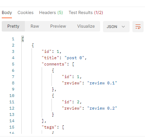Click the value 2 on line 11
145x139 pixels.
pos(78,102)
